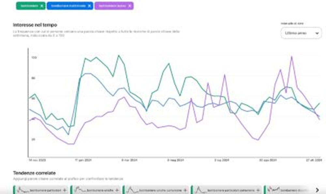Remove the blue keyword chip via its X
326x194 pixels.
[x=89, y=6]
